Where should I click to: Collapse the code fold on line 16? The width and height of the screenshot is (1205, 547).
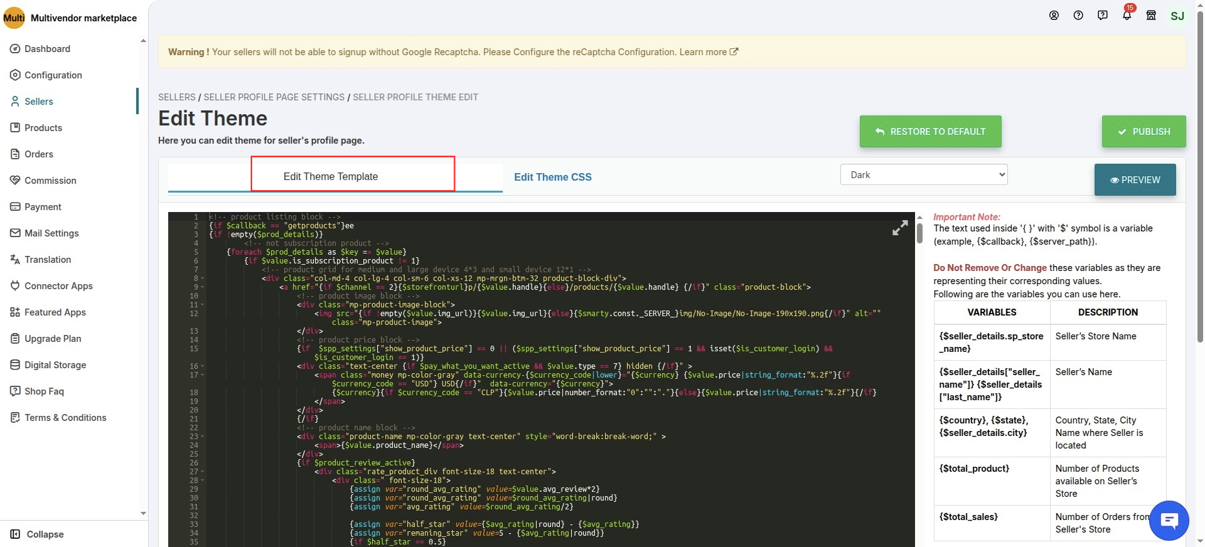(203, 366)
